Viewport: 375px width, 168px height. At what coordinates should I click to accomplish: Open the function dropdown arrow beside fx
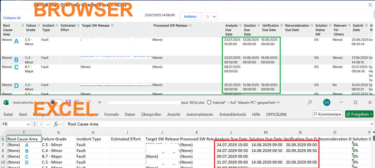(x=61, y=124)
